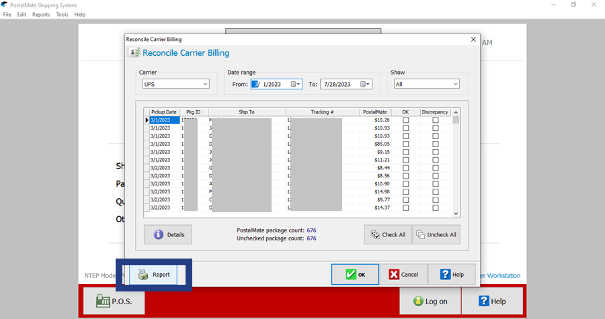Open the To date calendar picker
The height and width of the screenshot is (319, 605).
(364, 84)
